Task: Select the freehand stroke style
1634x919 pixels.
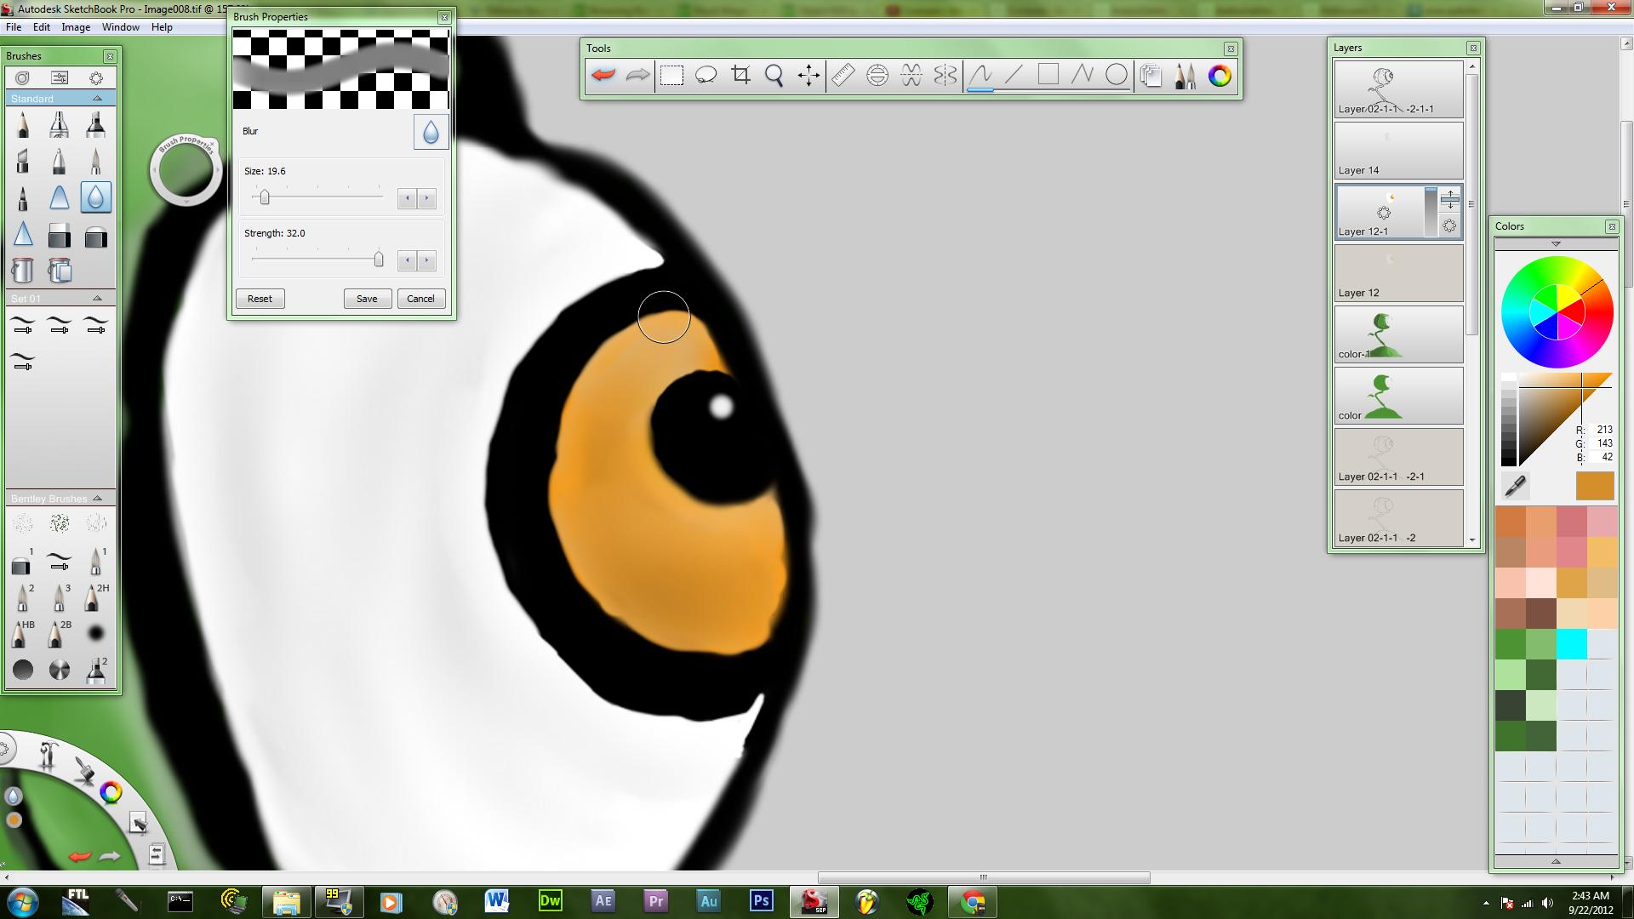Action: point(980,76)
